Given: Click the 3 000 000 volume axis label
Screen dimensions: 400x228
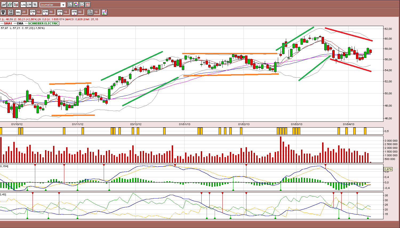Looking at the screenshot, I should 391,140.
